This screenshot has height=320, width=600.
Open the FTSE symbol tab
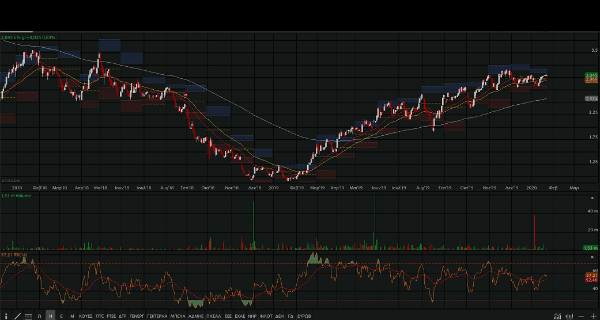pos(111,316)
